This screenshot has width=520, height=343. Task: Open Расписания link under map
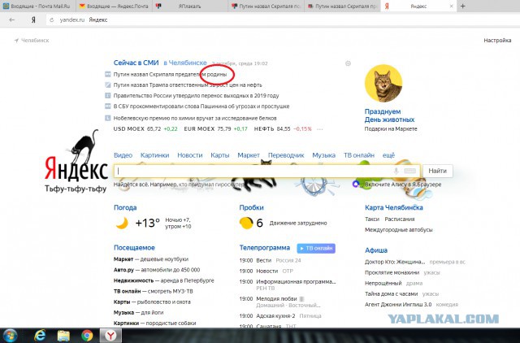point(399,219)
